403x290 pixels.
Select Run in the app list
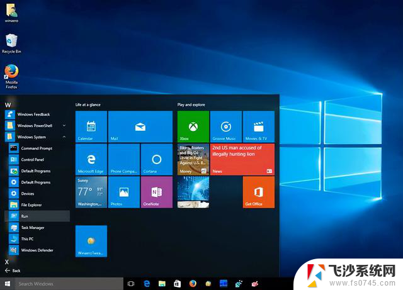click(37, 216)
